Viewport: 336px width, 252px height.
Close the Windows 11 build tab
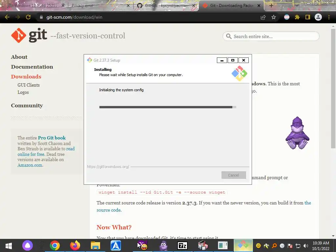click(x=63, y=6)
